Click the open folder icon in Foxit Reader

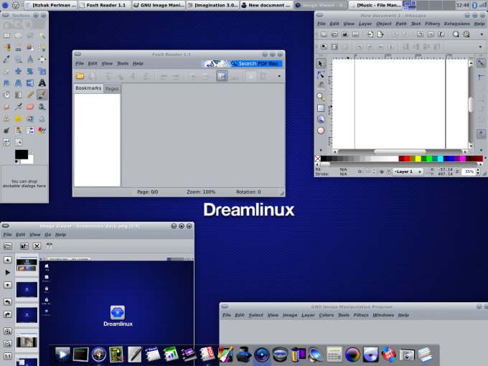click(x=80, y=76)
